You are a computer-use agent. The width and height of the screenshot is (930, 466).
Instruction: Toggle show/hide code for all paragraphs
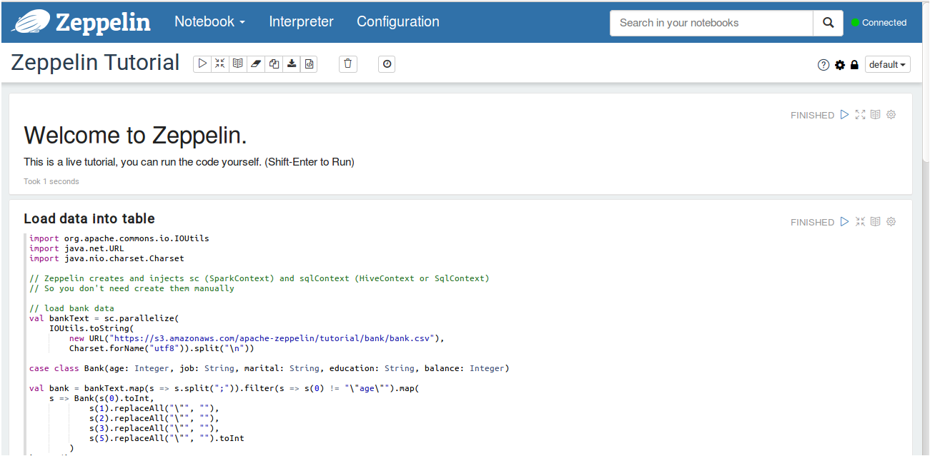220,64
